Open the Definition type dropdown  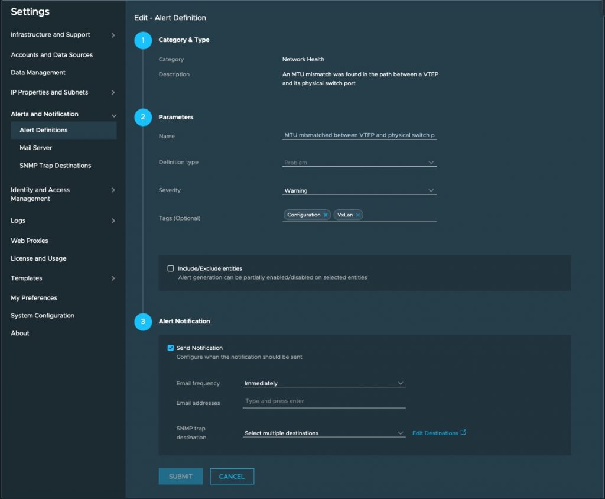pyautogui.click(x=359, y=163)
